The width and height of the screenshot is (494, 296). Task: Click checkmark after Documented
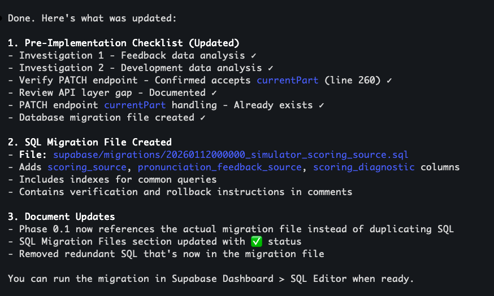point(214,92)
